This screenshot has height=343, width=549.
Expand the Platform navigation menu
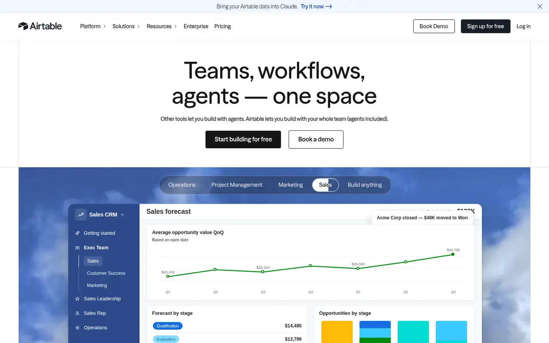[93, 26]
